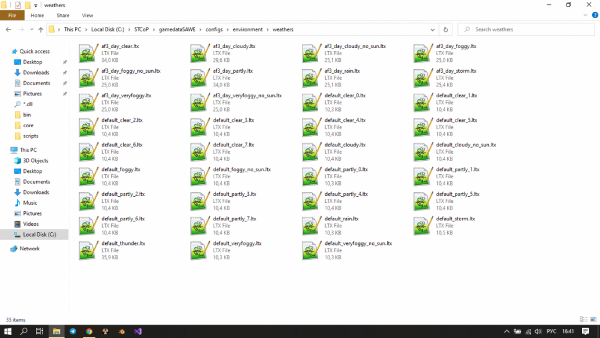Open Google Chrome from the taskbar
600x338 pixels.
pos(89,331)
